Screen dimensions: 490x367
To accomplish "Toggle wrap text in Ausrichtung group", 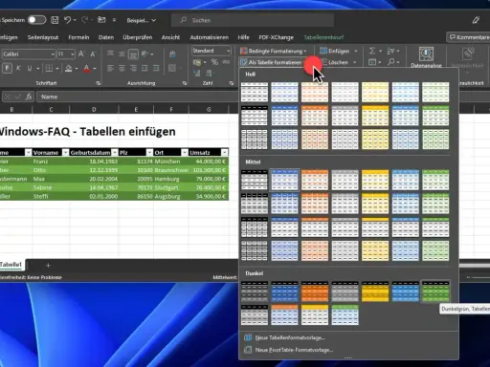I will 172,54.
